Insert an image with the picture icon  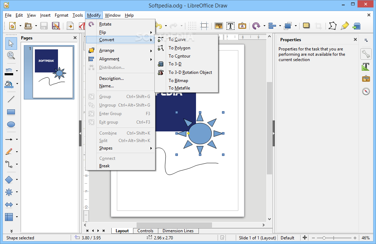pyautogui.click(x=218, y=26)
